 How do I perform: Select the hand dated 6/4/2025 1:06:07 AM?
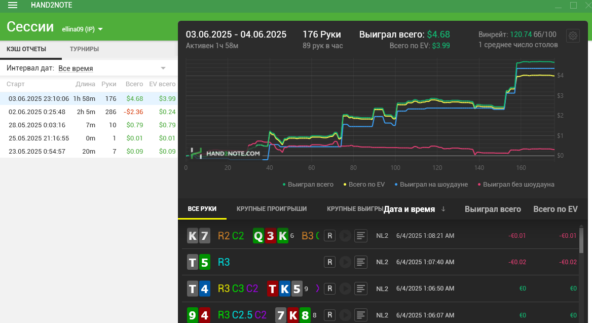point(381,313)
